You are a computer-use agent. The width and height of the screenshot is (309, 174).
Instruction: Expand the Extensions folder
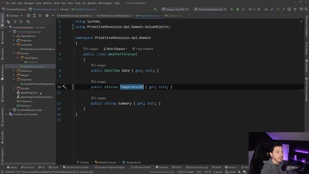[x=14, y=71]
